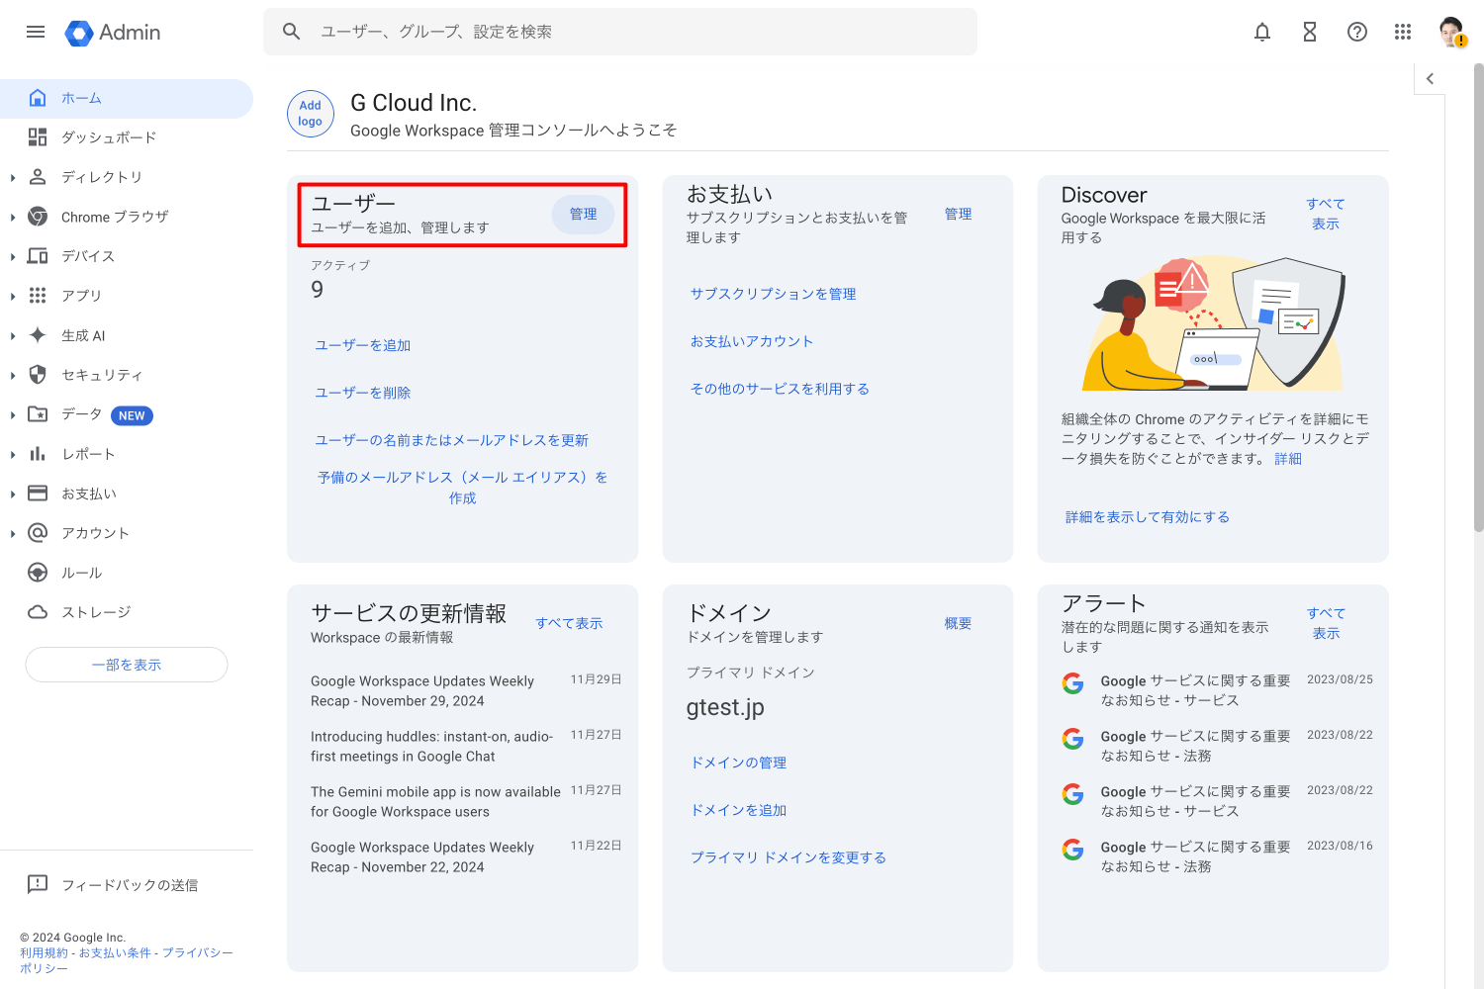Image resolution: width=1484 pixels, height=989 pixels.
Task: Click the ディレクトリ person icon
Action: tap(38, 177)
